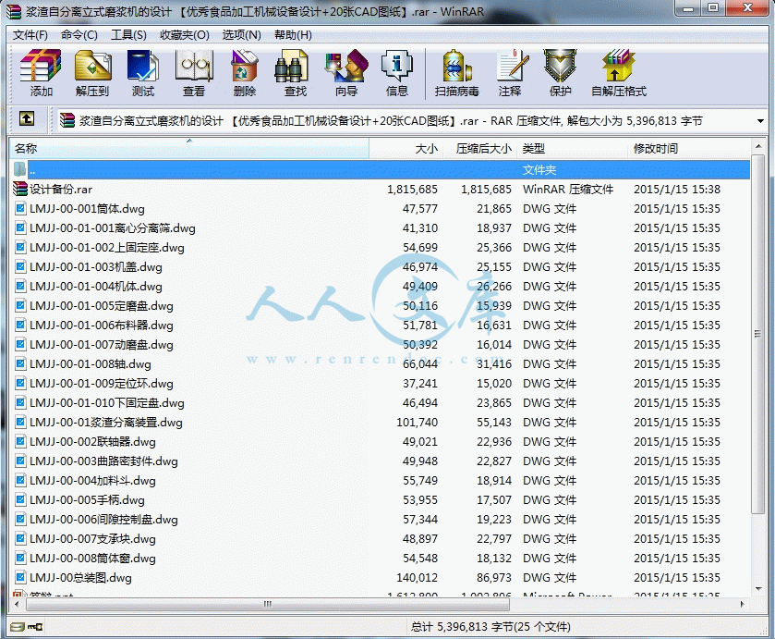775x639 pixels.
Task: Select LMJJ-00-01-009定位环.dwg
Action: pos(102,383)
